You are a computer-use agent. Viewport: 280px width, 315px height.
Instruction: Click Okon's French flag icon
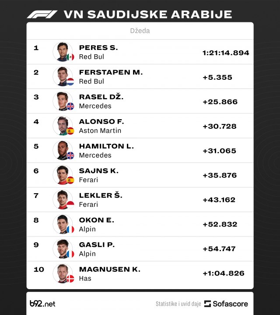point(70,229)
